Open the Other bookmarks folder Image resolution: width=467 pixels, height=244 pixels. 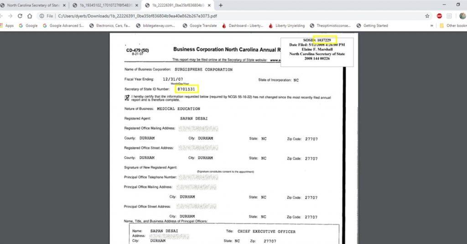click(453, 26)
